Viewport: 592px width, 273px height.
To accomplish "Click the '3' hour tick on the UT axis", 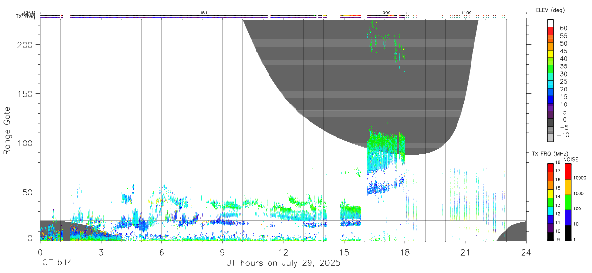I will tap(101, 251).
